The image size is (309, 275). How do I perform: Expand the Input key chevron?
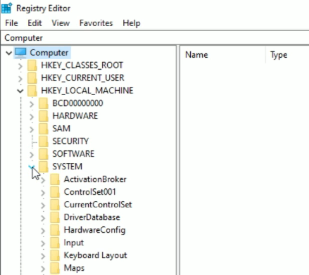click(43, 243)
